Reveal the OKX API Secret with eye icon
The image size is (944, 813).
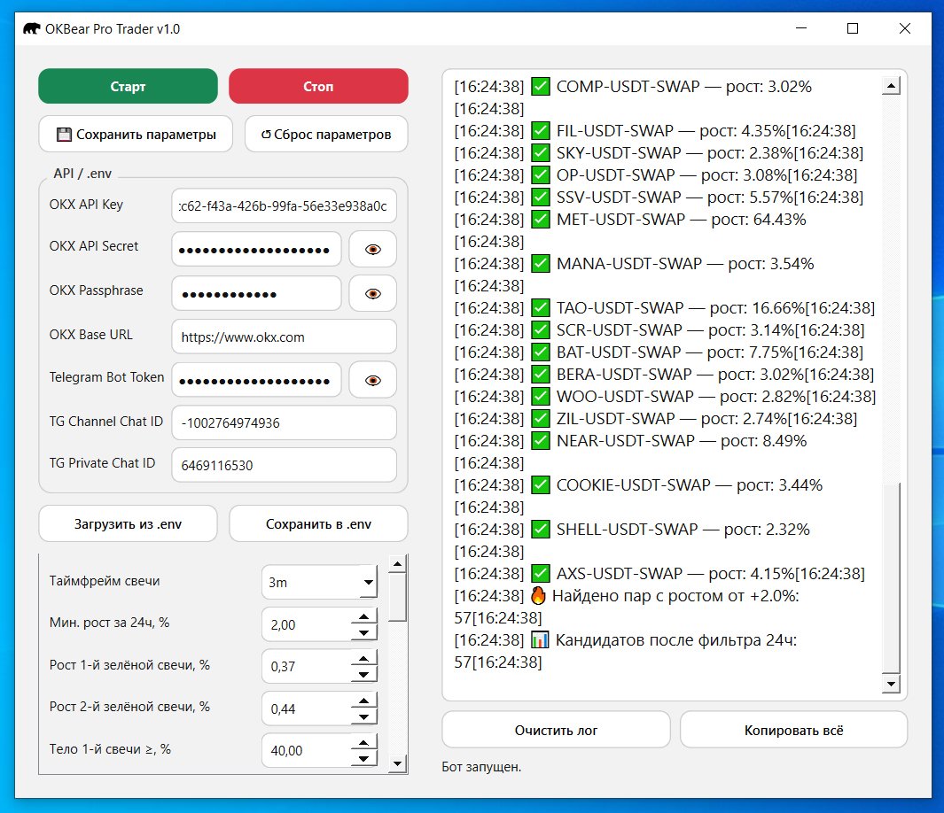pos(372,251)
